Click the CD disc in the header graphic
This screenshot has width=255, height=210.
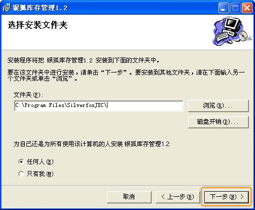pos(243,36)
